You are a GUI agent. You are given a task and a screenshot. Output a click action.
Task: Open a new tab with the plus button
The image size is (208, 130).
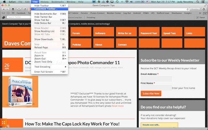pos(205,13)
